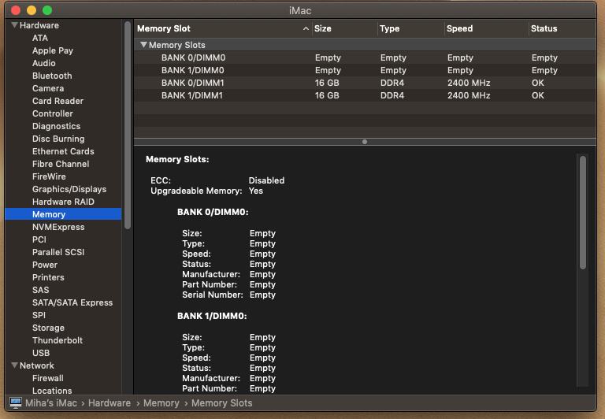Image resolution: width=605 pixels, height=419 pixels.
Task: Open the Audio hardware section
Action: coord(44,63)
